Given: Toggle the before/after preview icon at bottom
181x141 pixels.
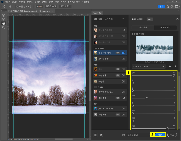Looking at the screenshot, I should (95, 135).
